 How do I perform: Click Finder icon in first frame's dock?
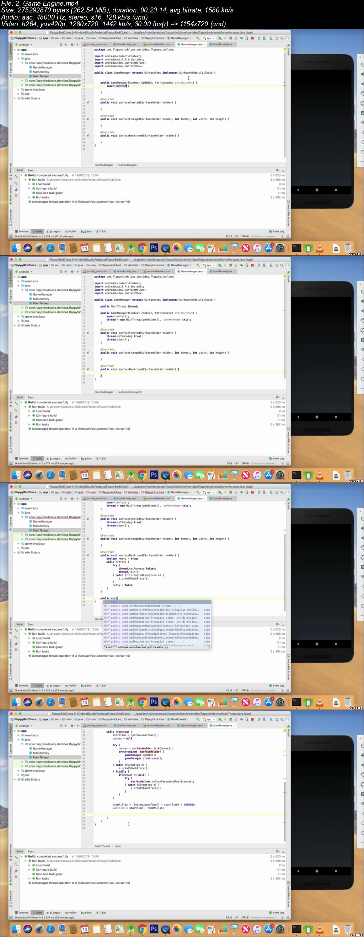[16, 248]
